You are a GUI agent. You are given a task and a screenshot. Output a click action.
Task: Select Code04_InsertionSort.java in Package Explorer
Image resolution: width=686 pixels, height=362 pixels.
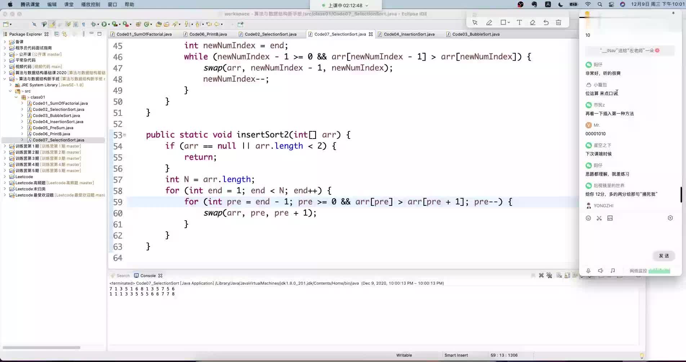(x=58, y=122)
